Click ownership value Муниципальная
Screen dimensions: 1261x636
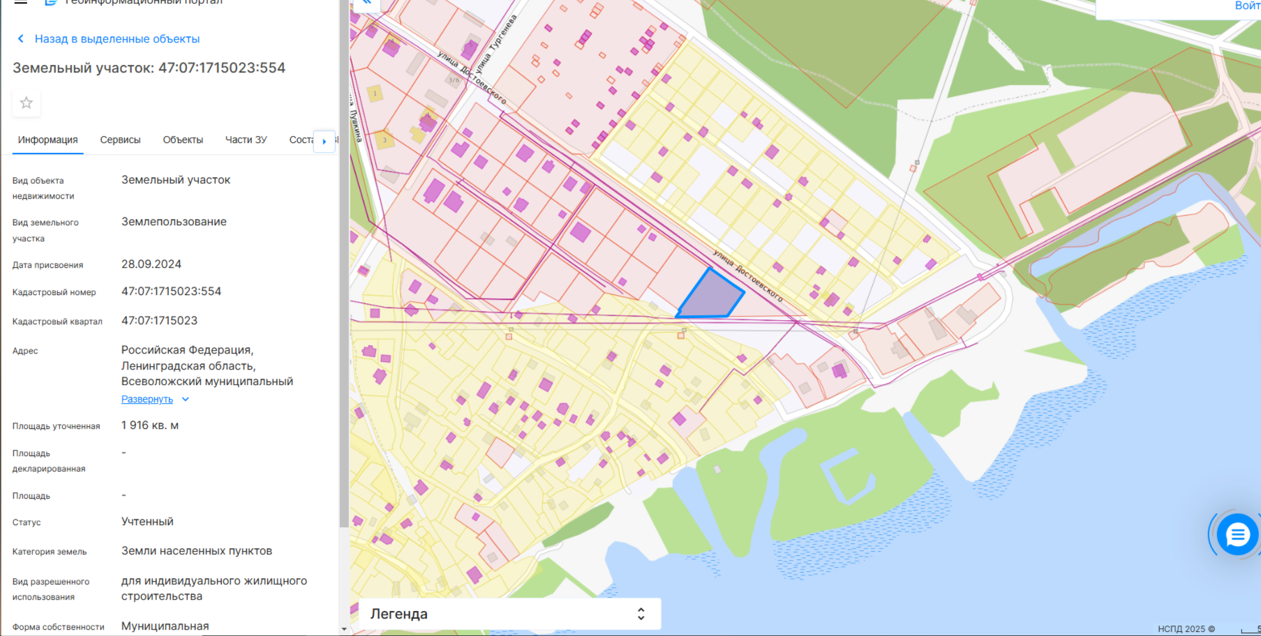[x=165, y=626]
